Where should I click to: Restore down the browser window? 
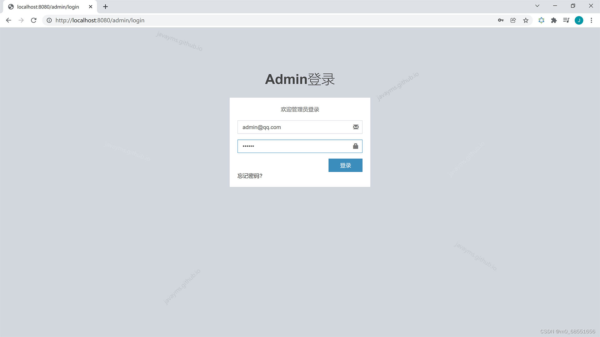click(x=573, y=6)
